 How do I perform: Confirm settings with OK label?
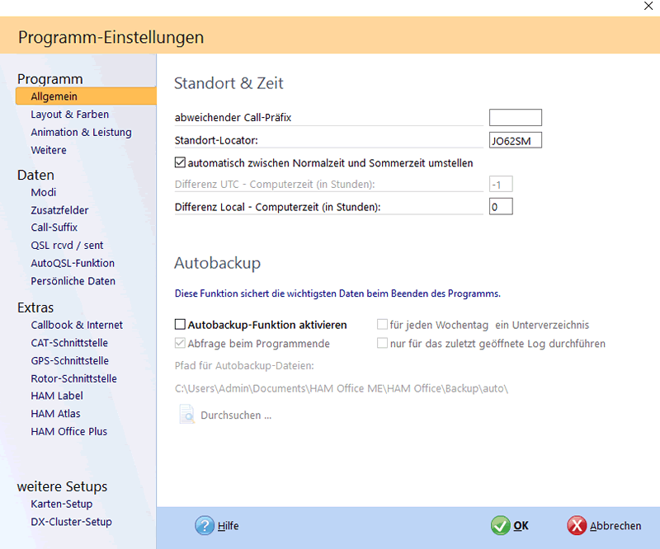pyautogui.click(x=521, y=526)
